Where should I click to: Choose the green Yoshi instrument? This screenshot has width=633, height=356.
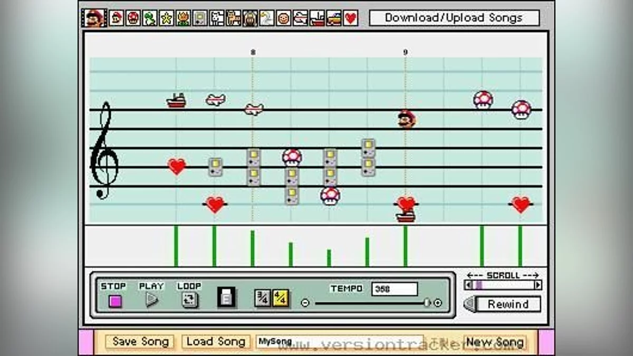[x=150, y=18]
